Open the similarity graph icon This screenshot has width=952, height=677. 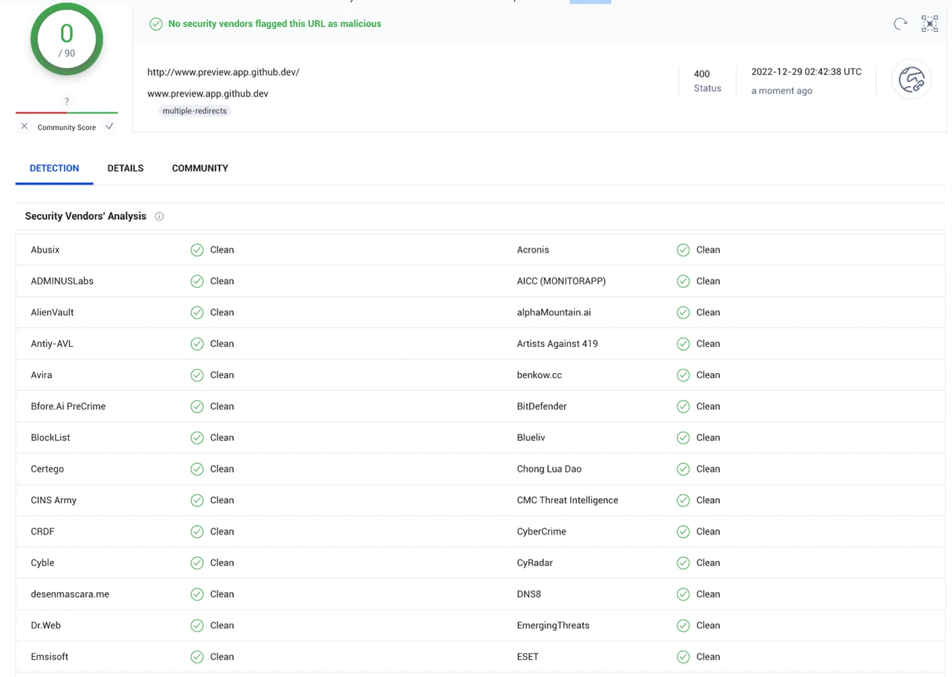[929, 24]
